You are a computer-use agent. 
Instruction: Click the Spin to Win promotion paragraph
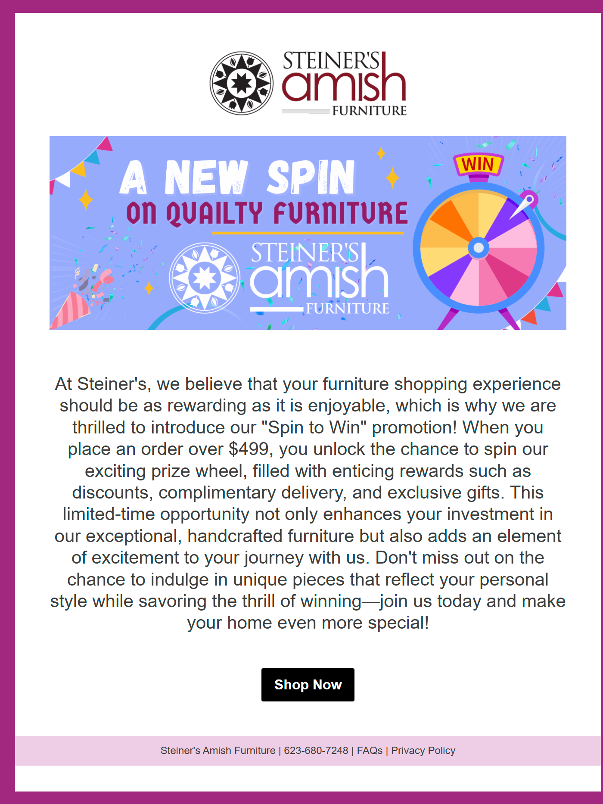pos(308,503)
